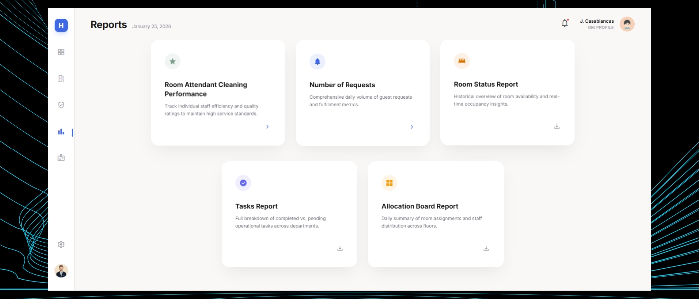Select the bar chart Reports sidebar icon

pyautogui.click(x=61, y=132)
